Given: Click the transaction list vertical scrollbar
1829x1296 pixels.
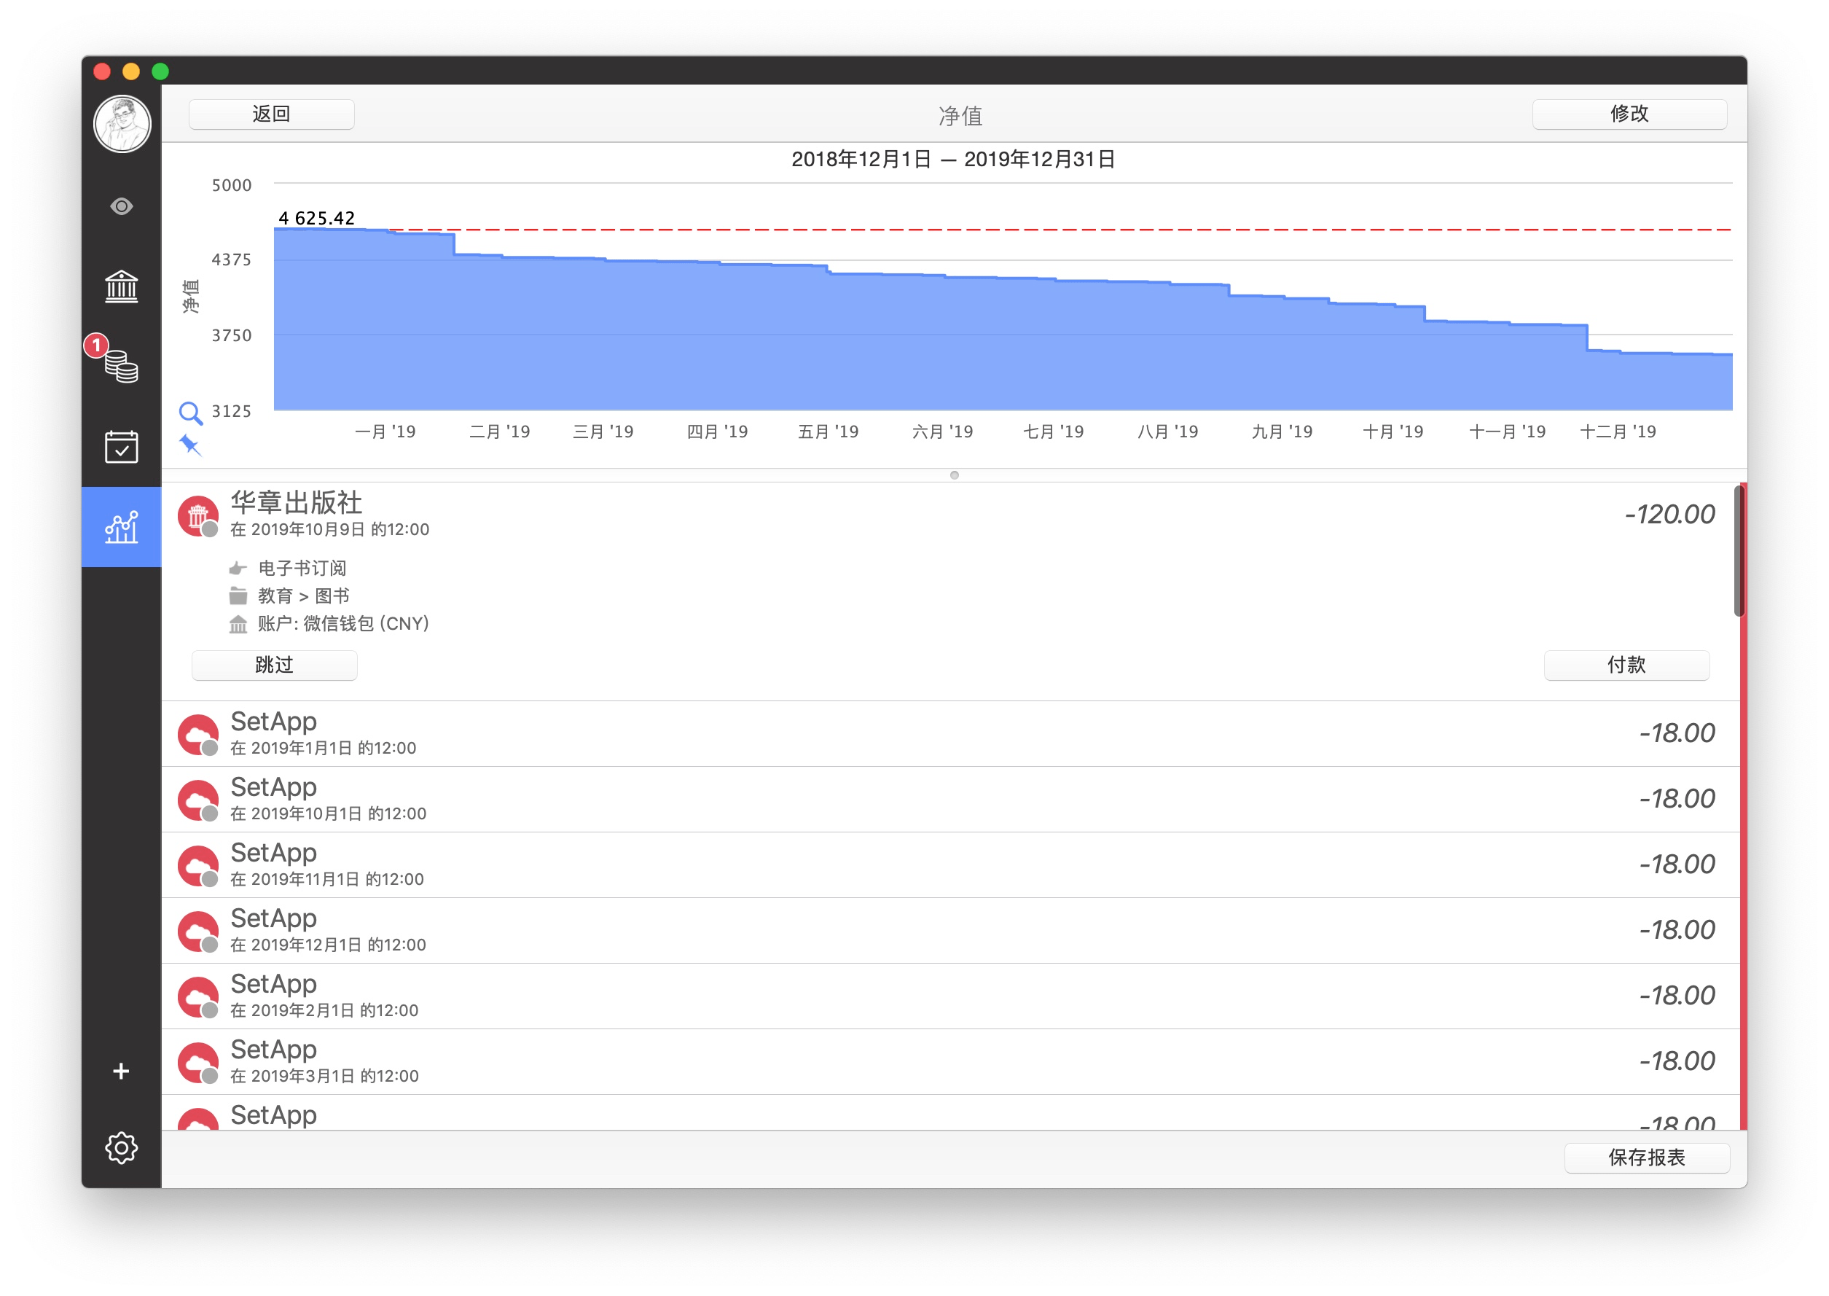Looking at the screenshot, I should (x=1739, y=550).
